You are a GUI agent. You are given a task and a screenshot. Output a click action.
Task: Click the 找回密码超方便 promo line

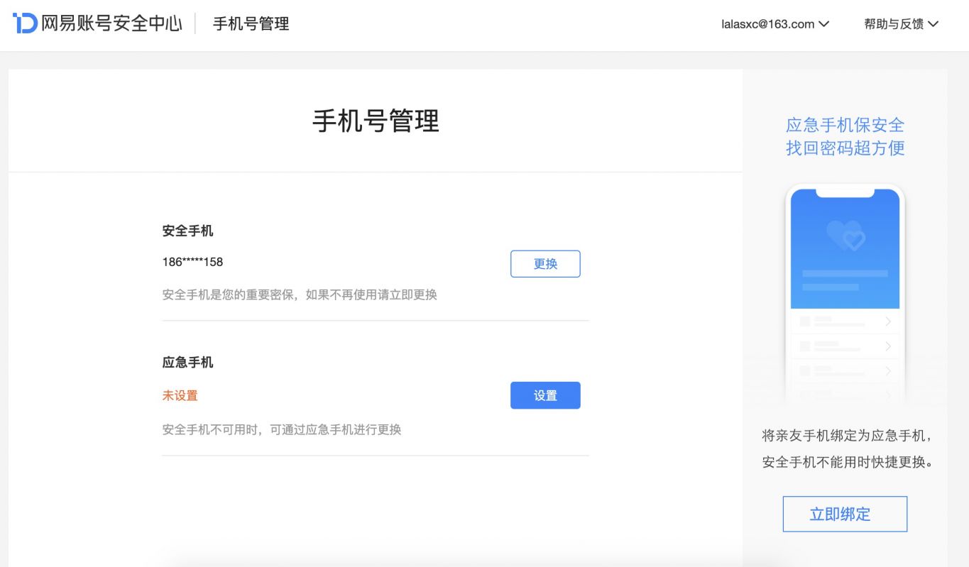tap(845, 148)
